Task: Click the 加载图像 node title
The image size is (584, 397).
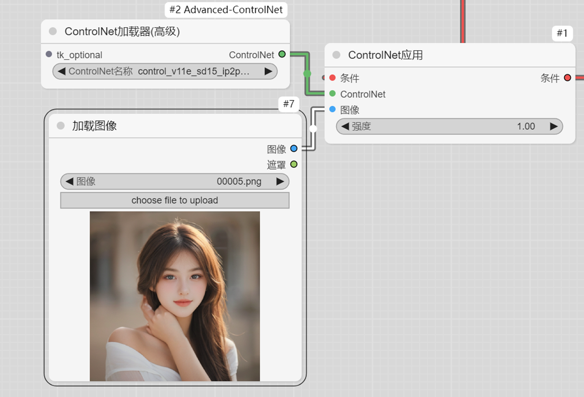Action: tap(94, 126)
